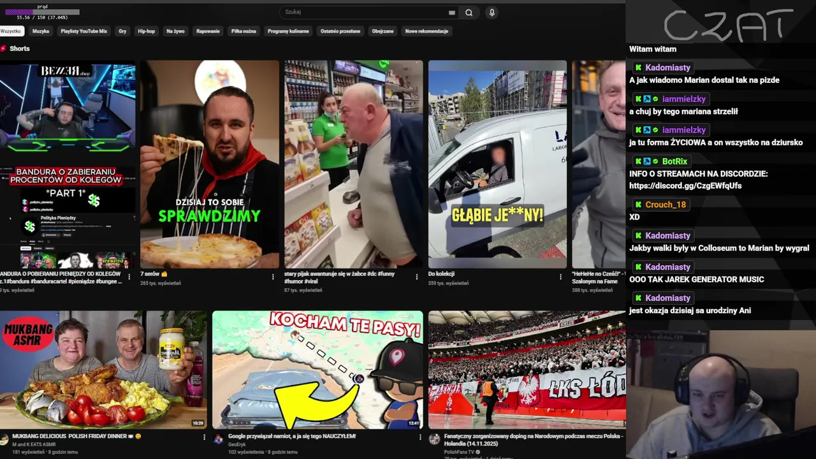The image size is (816, 459).
Task: Click chat message 'OOO TAK JAREK GENERATOR MUSIC'
Action: tap(696, 279)
